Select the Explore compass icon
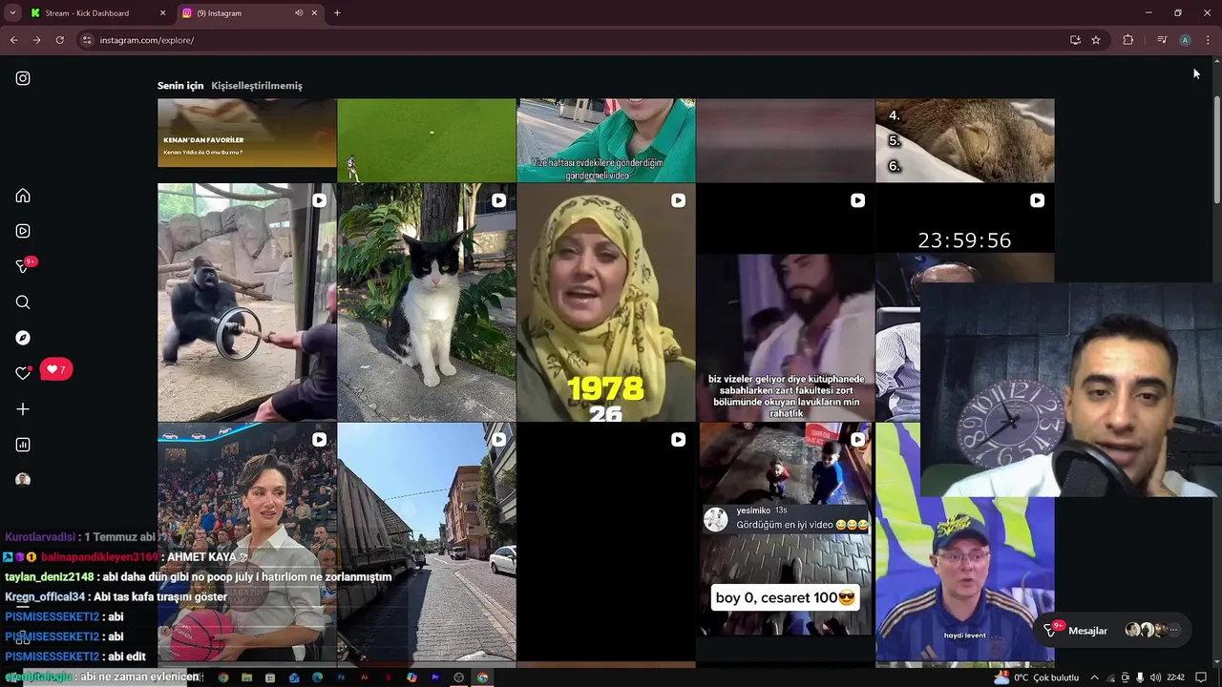 coord(23,338)
